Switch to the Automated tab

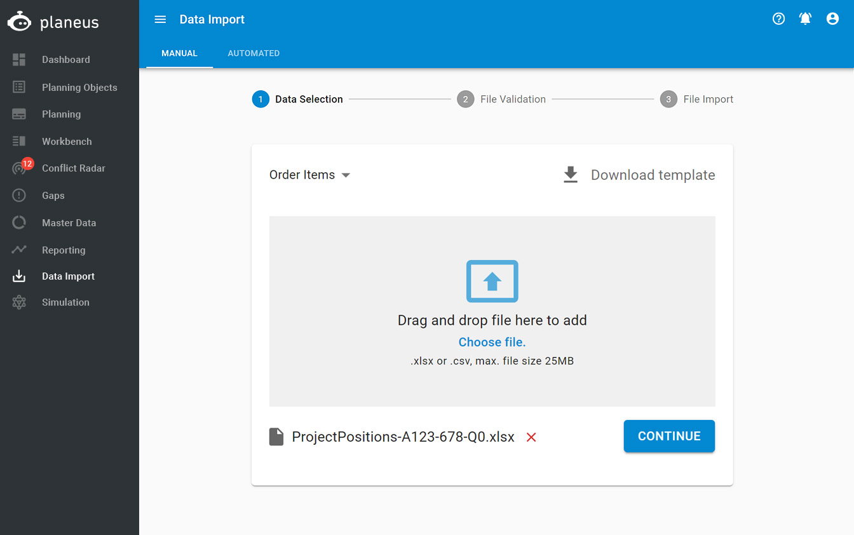pos(254,53)
